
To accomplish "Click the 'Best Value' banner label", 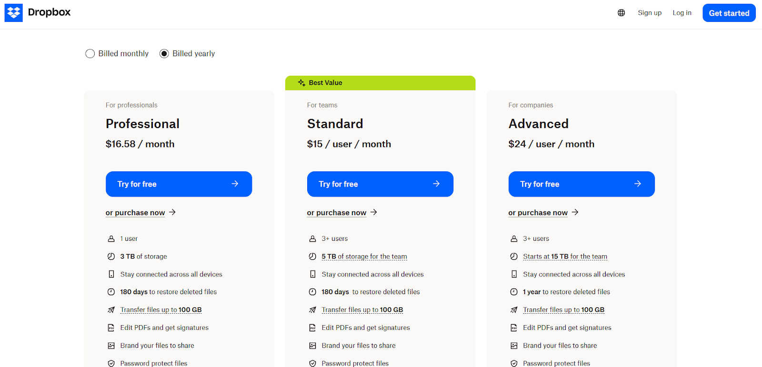I will click(325, 83).
